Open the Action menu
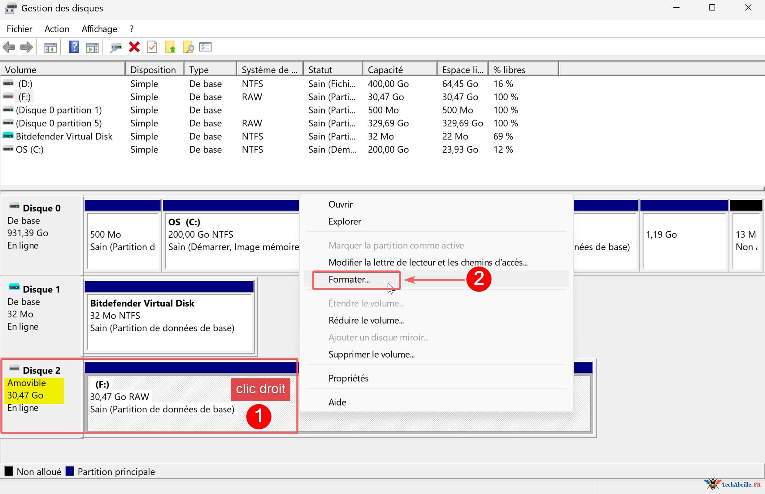This screenshot has height=494, width=765. [57, 29]
